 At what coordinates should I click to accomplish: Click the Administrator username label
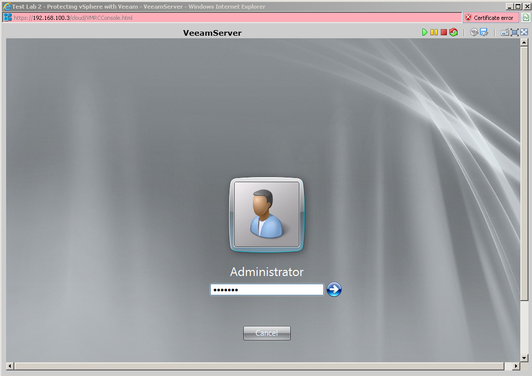267,272
